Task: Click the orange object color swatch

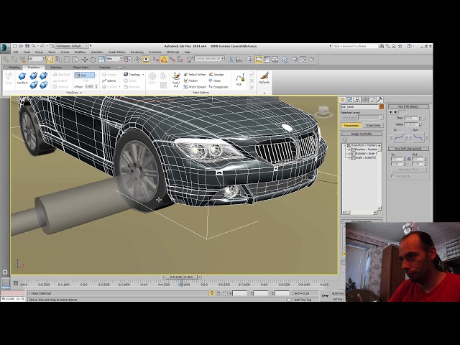Action: (381, 107)
